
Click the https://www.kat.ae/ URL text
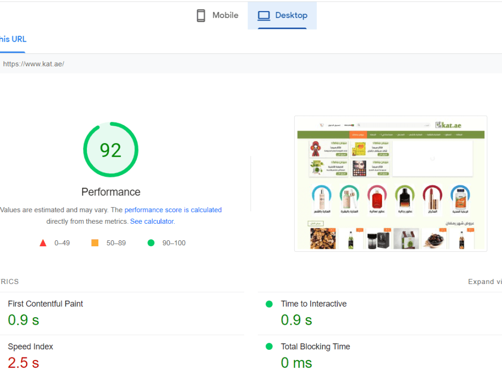coord(33,64)
